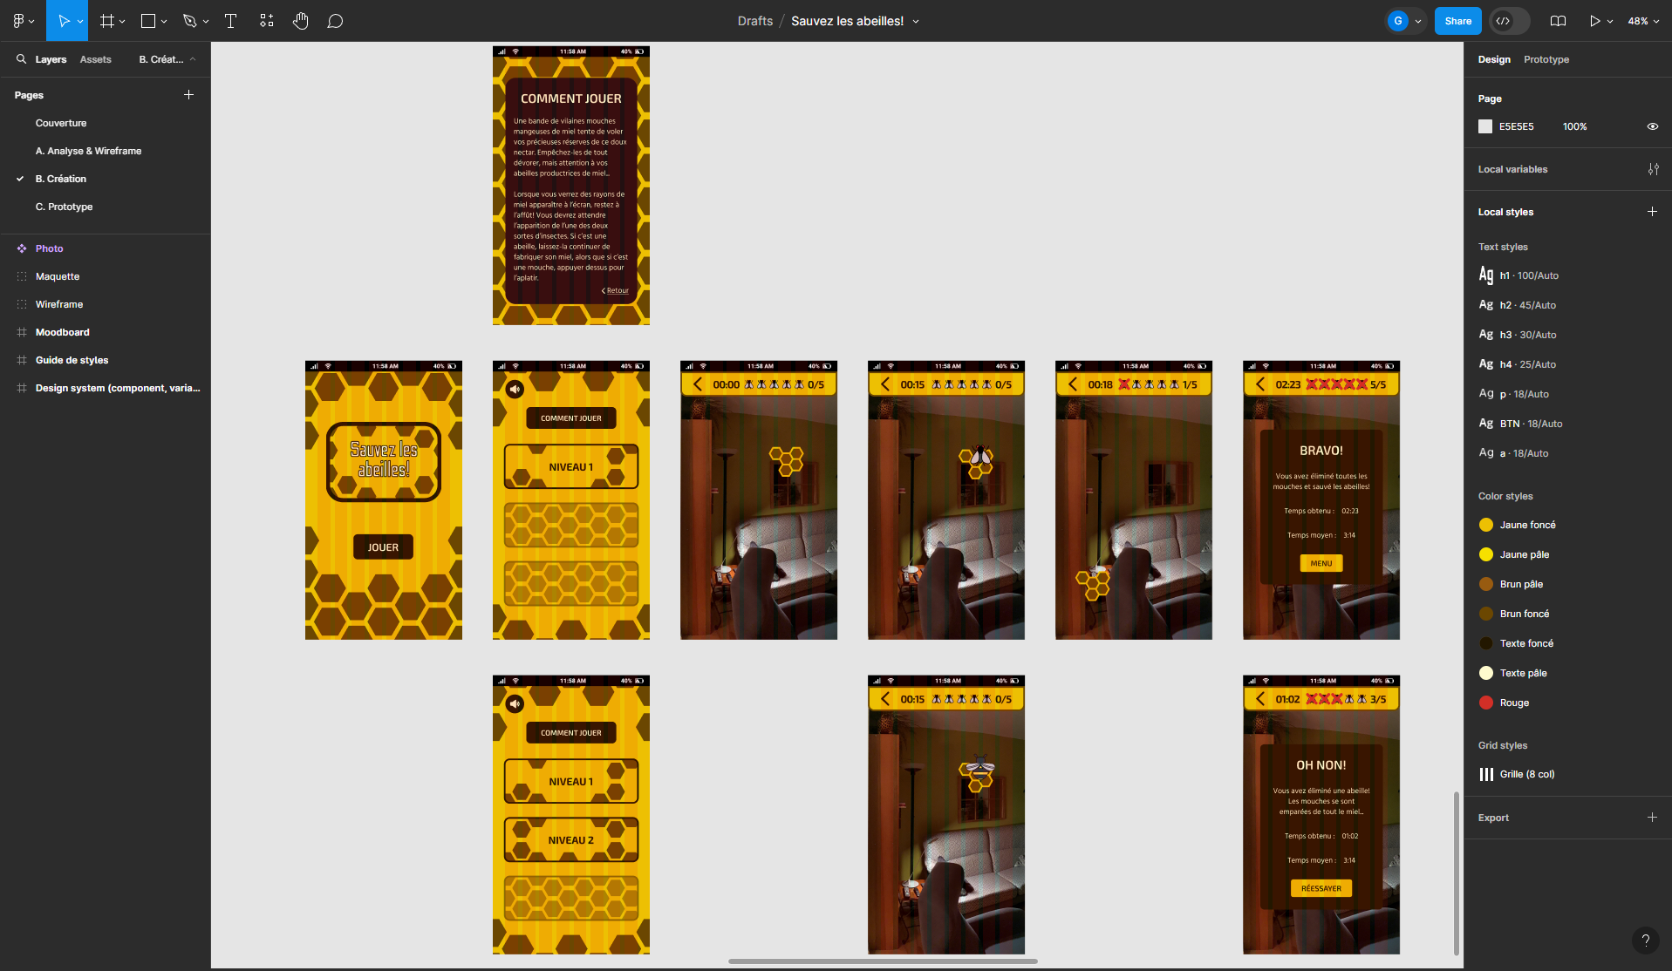This screenshot has height=971, width=1672.
Task: Open the Drafts link in breadcrumb
Action: [754, 20]
